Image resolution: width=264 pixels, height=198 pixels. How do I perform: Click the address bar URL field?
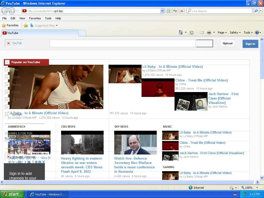[91, 11]
